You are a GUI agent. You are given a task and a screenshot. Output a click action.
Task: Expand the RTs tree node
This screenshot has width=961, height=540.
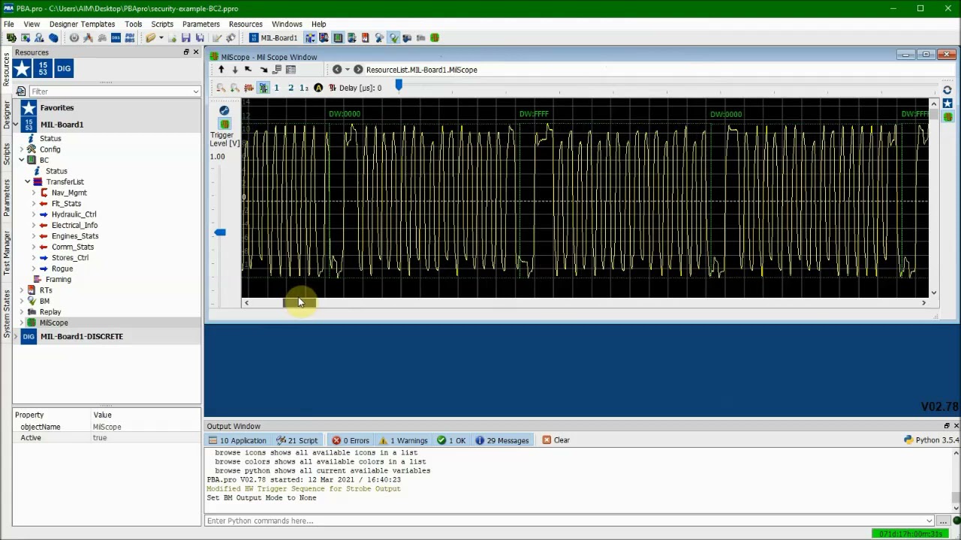click(x=22, y=290)
